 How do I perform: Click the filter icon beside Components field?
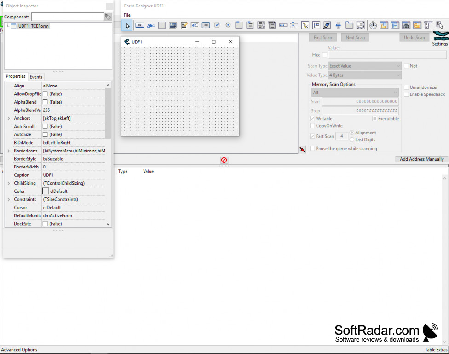click(108, 17)
